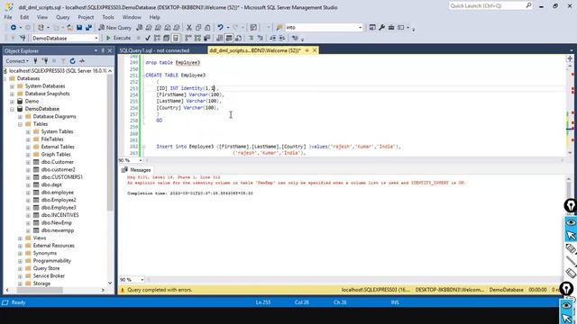577x324 pixels.
Task: Click the Undo arrow icon
Action: (220, 28)
